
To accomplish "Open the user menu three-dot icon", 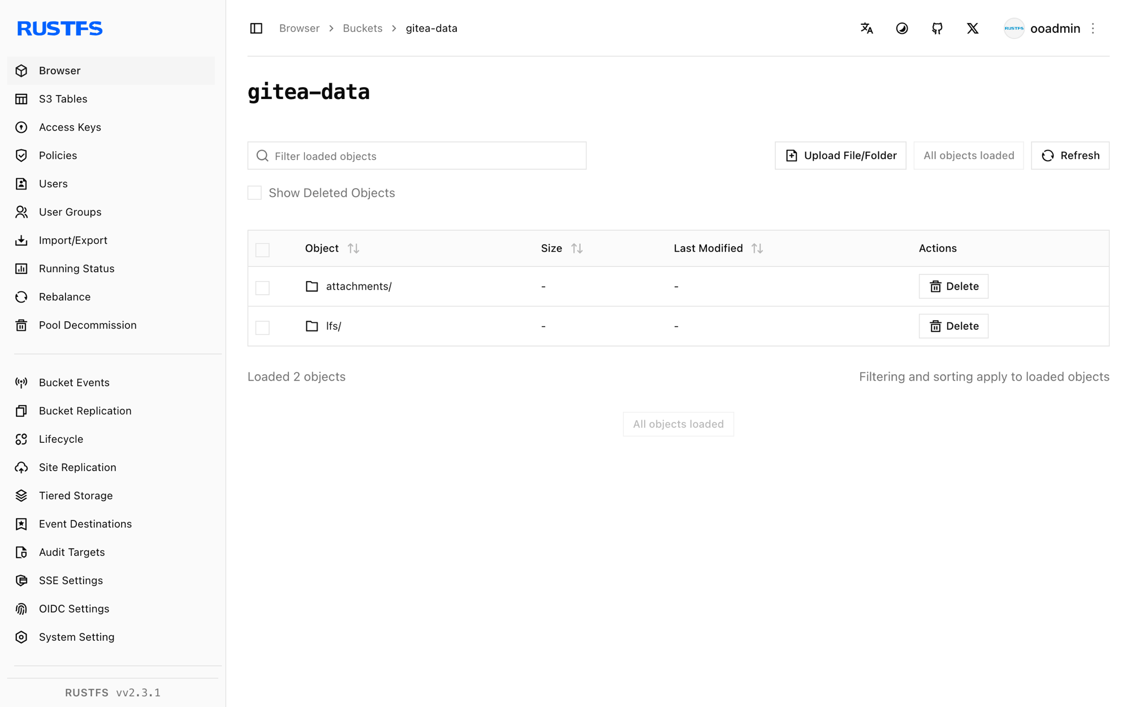I will pos(1093,28).
